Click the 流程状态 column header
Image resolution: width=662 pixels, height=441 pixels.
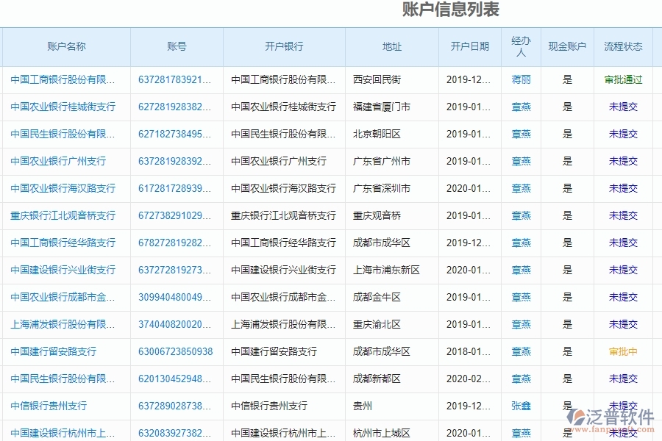622,46
